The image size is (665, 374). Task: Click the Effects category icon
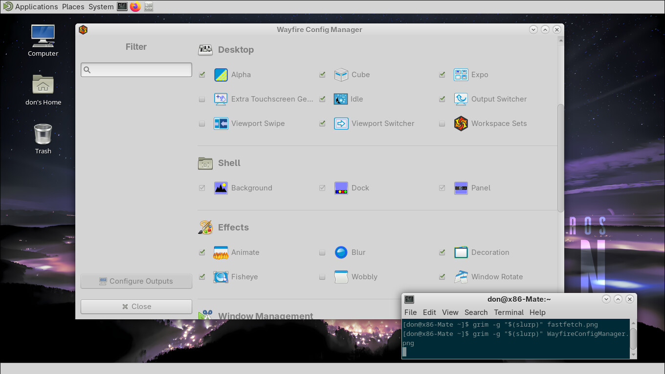(x=205, y=228)
